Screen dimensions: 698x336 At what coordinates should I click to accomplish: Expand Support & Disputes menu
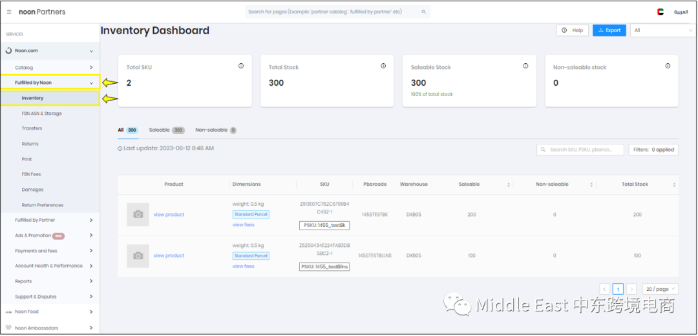(91, 297)
